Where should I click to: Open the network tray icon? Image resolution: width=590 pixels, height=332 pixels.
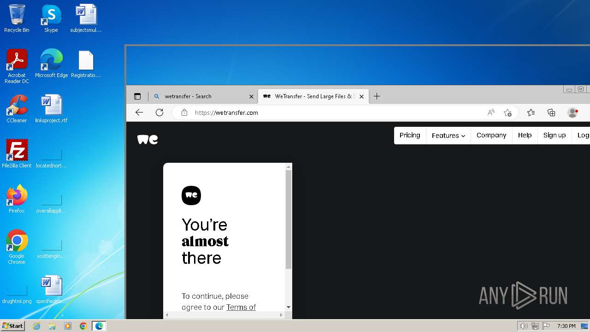tap(535, 326)
